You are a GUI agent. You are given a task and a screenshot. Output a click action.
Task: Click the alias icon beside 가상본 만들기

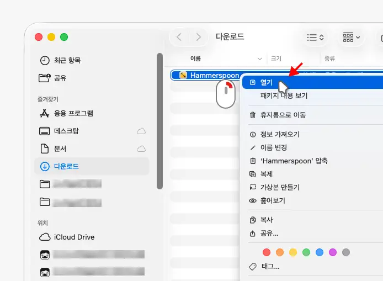click(253, 187)
